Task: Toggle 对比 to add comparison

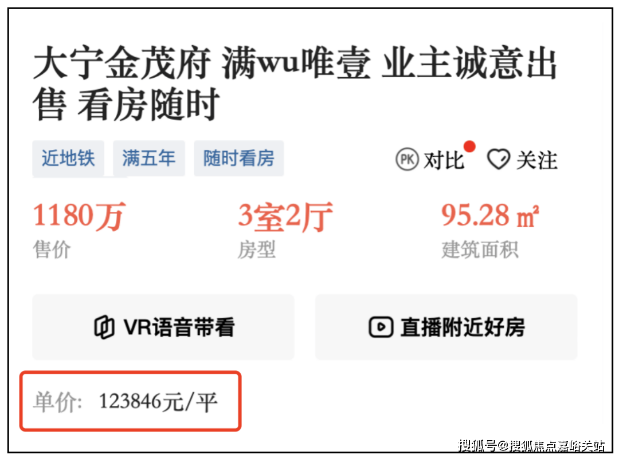Action: coord(443,160)
